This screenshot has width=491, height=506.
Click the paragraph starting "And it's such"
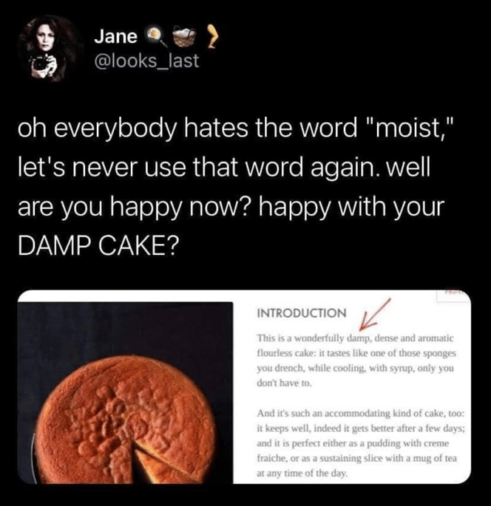pos(361,443)
